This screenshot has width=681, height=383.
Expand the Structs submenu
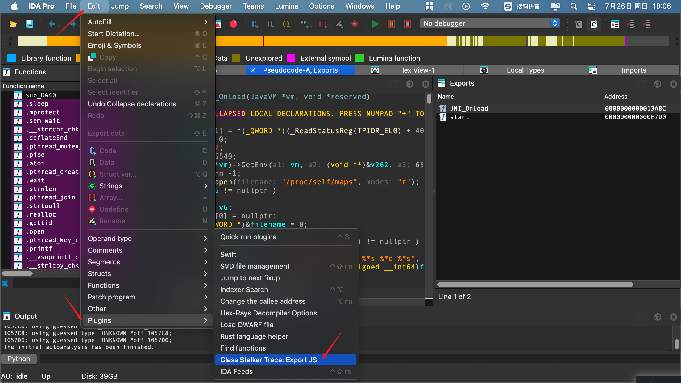click(148, 274)
